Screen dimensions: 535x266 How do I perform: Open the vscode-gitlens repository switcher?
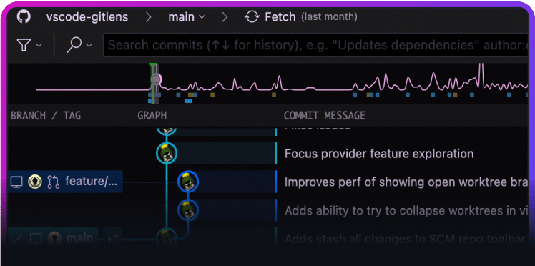tap(87, 16)
